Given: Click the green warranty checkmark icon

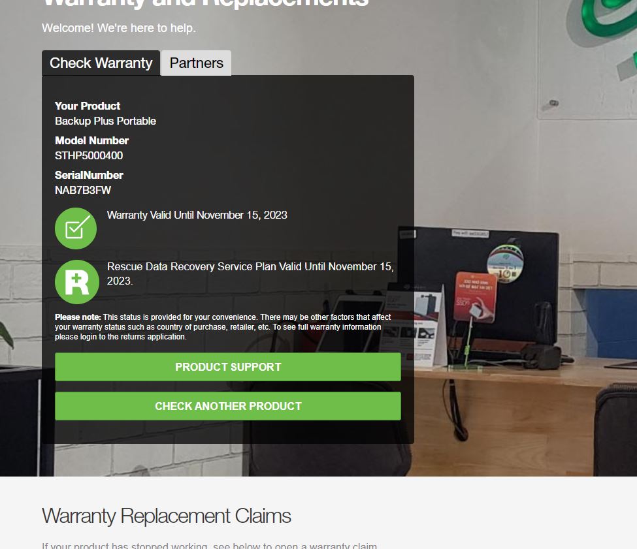Looking at the screenshot, I should pos(76,228).
